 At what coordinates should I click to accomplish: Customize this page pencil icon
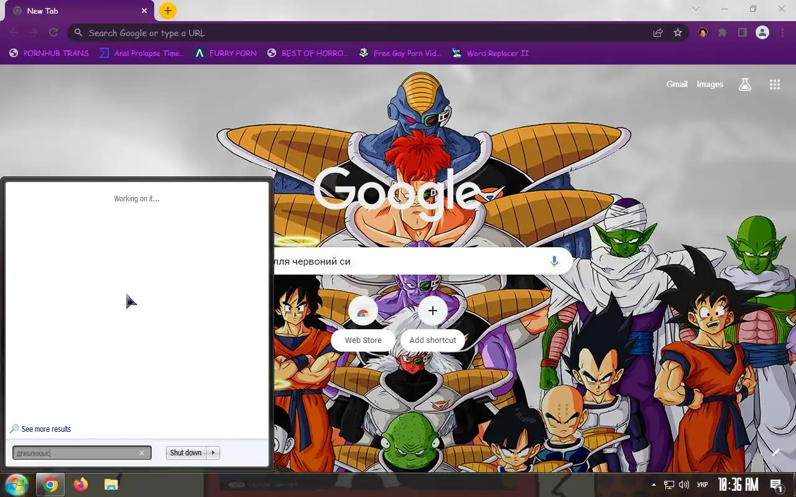[x=776, y=452]
